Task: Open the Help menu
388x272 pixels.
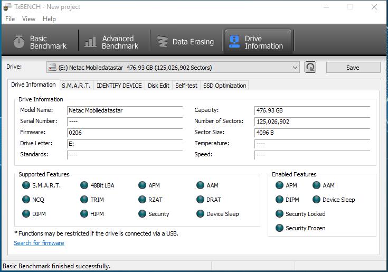Action: click(x=49, y=19)
